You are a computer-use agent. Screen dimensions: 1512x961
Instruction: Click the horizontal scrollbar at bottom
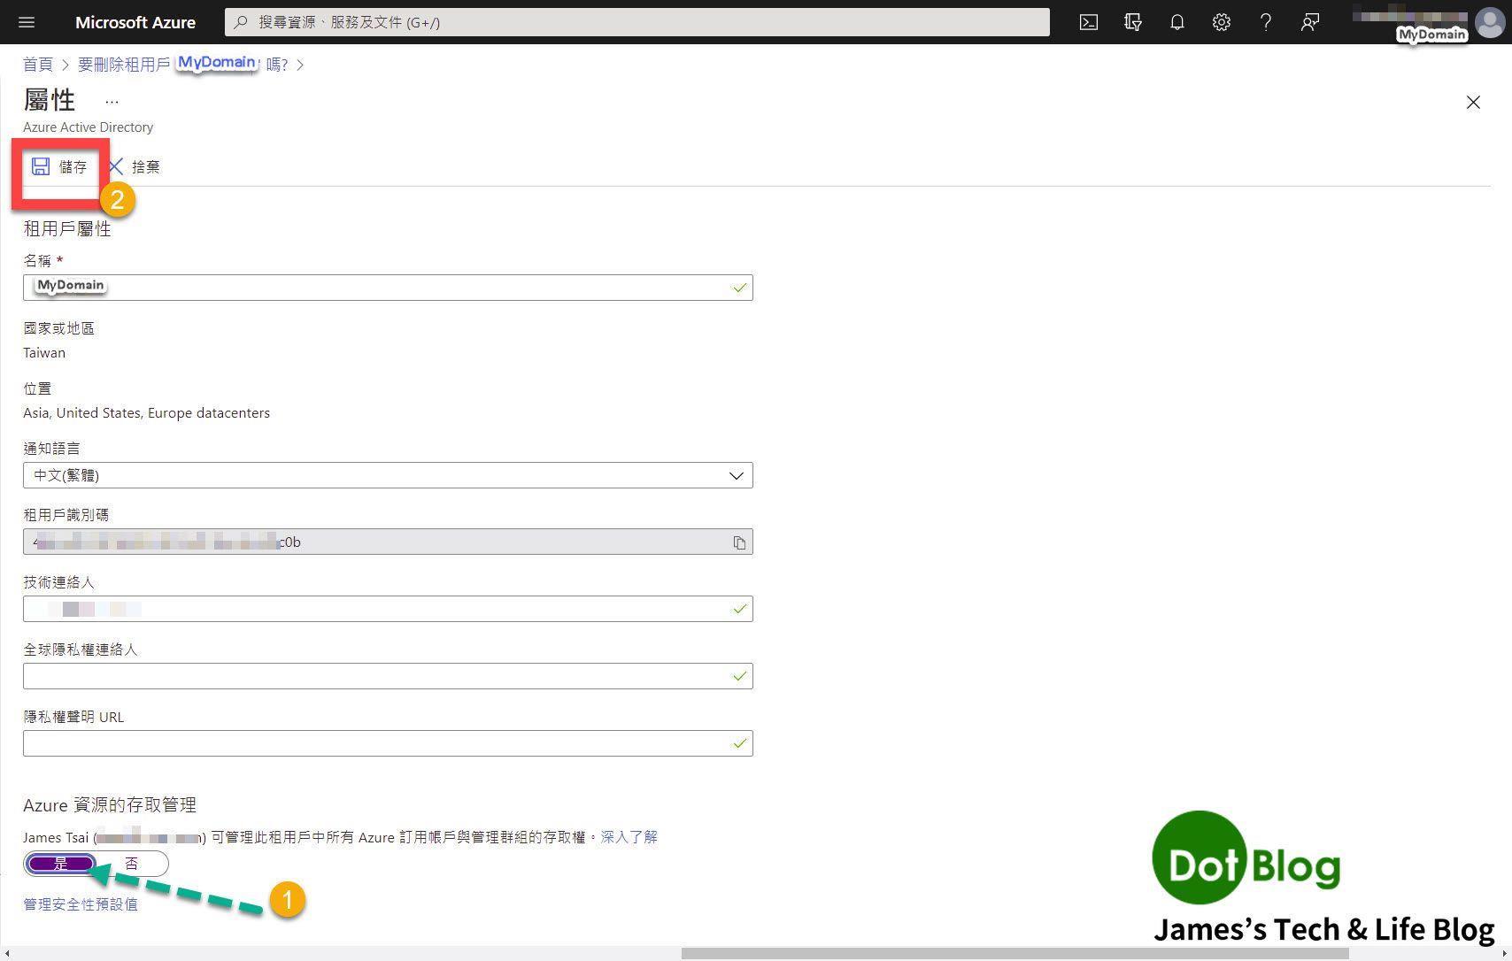[x=1014, y=953]
